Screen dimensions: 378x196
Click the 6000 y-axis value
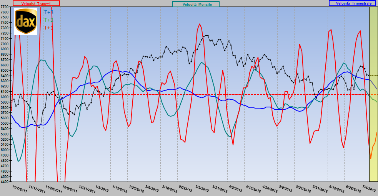[5, 97]
